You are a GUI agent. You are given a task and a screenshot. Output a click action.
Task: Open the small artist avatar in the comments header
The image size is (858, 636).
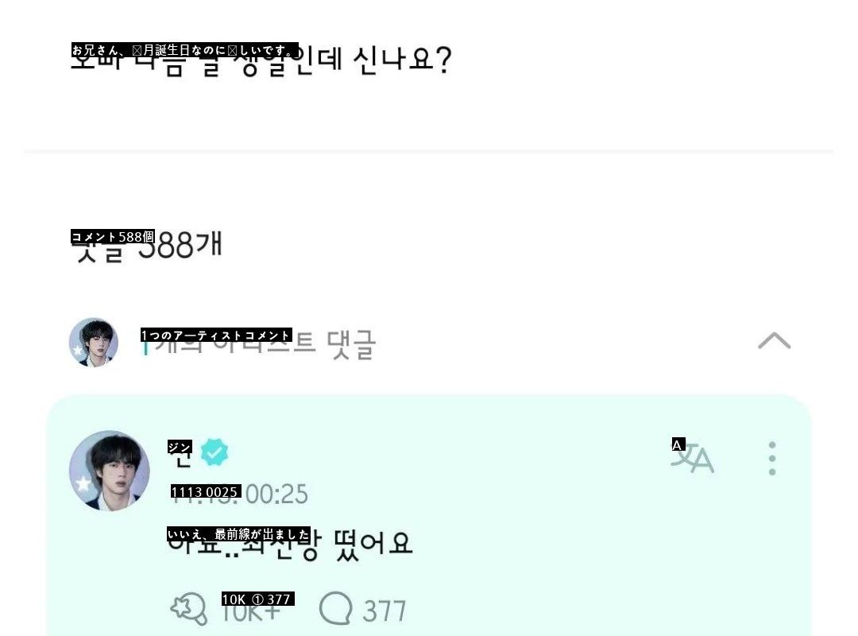coord(94,343)
